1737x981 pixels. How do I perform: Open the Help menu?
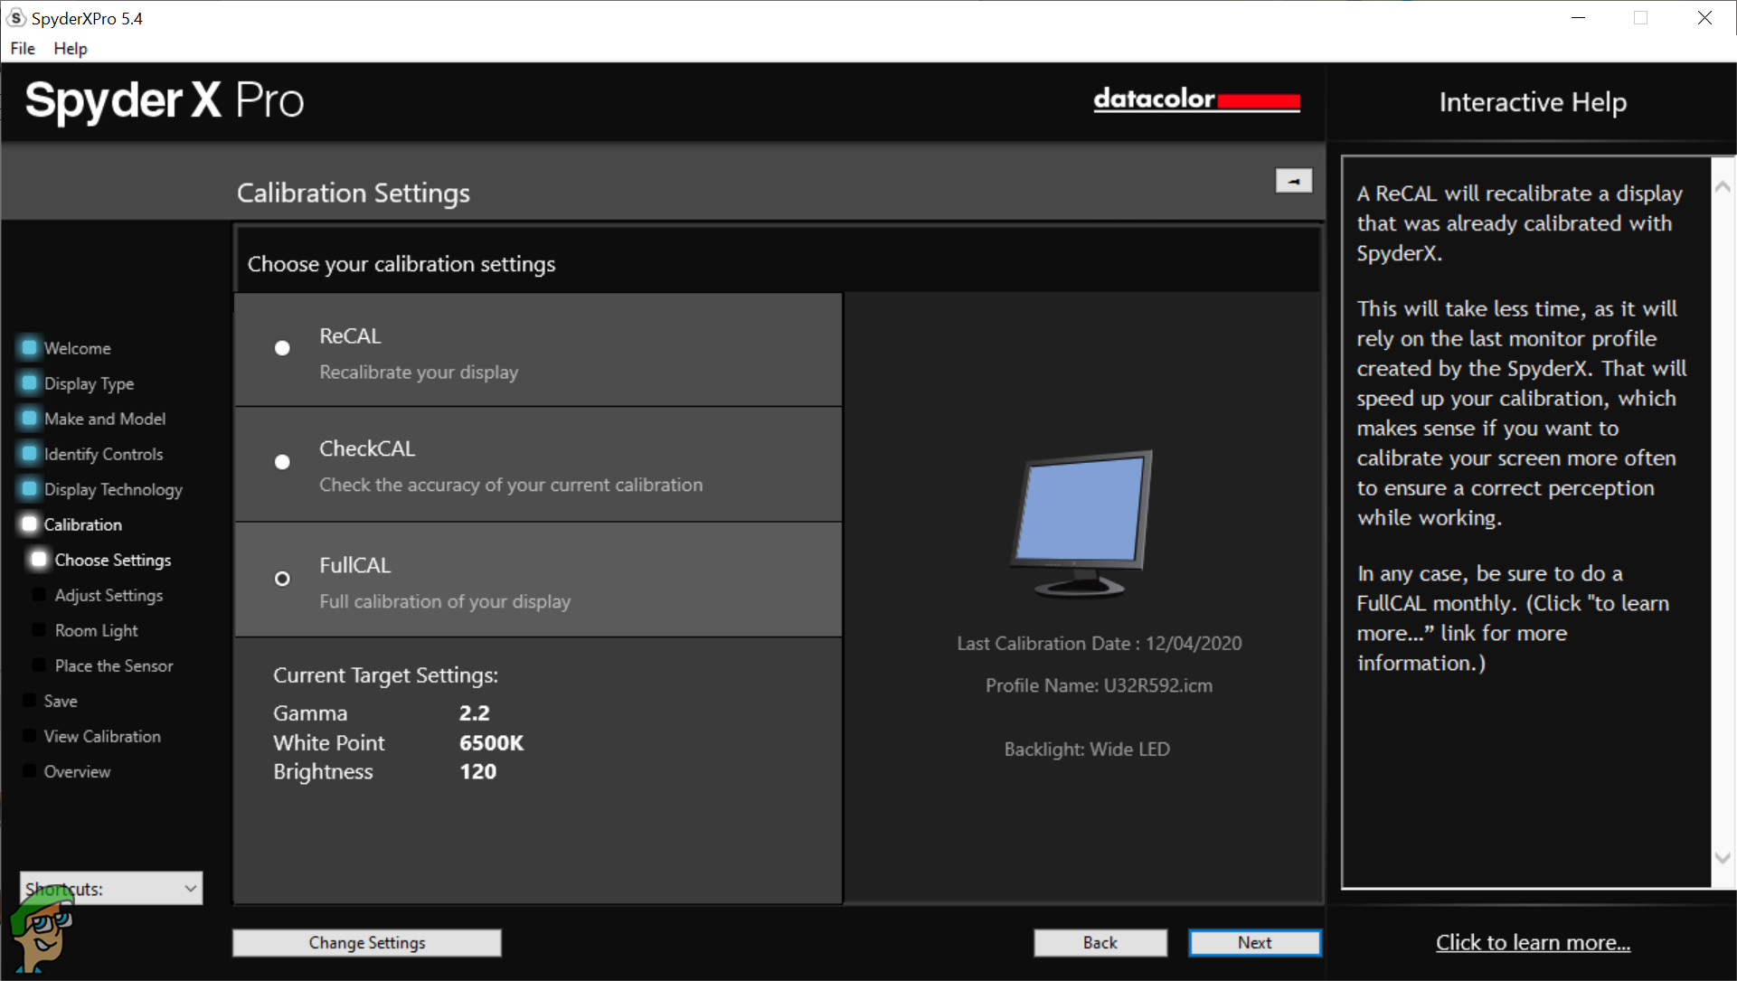[x=71, y=48]
